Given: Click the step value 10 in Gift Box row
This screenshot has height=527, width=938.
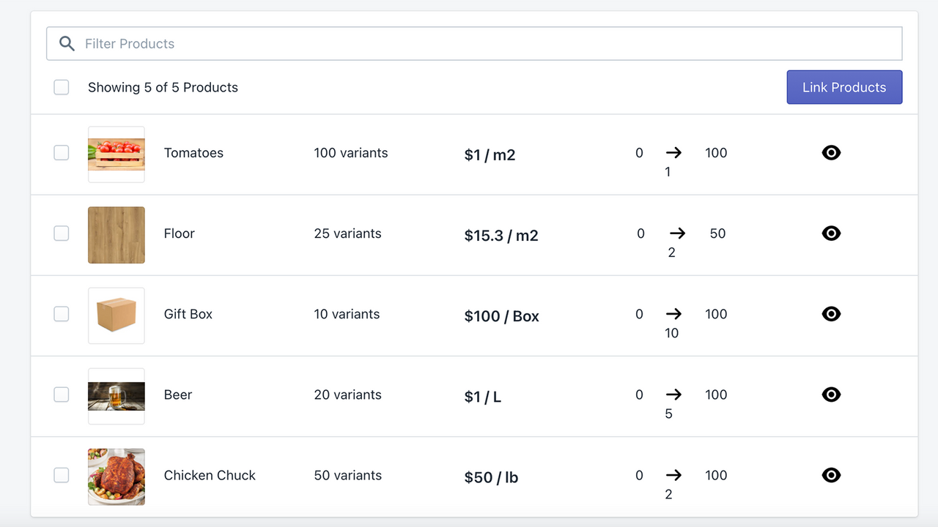Looking at the screenshot, I should click(672, 333).
